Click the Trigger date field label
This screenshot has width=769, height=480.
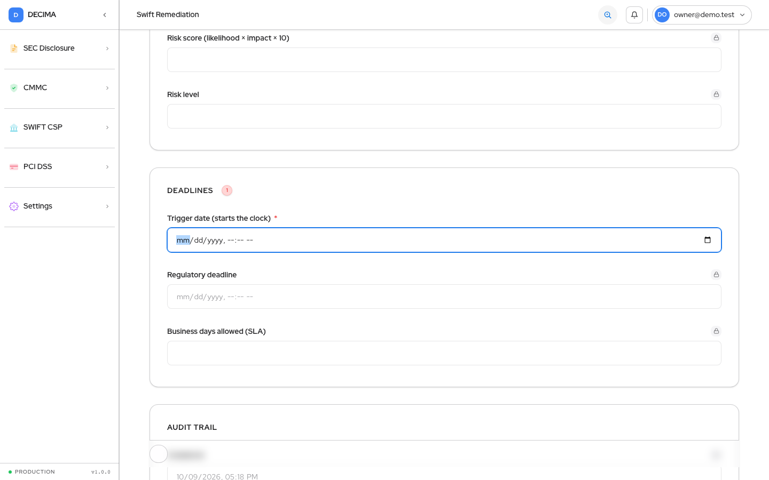(219, 218)
